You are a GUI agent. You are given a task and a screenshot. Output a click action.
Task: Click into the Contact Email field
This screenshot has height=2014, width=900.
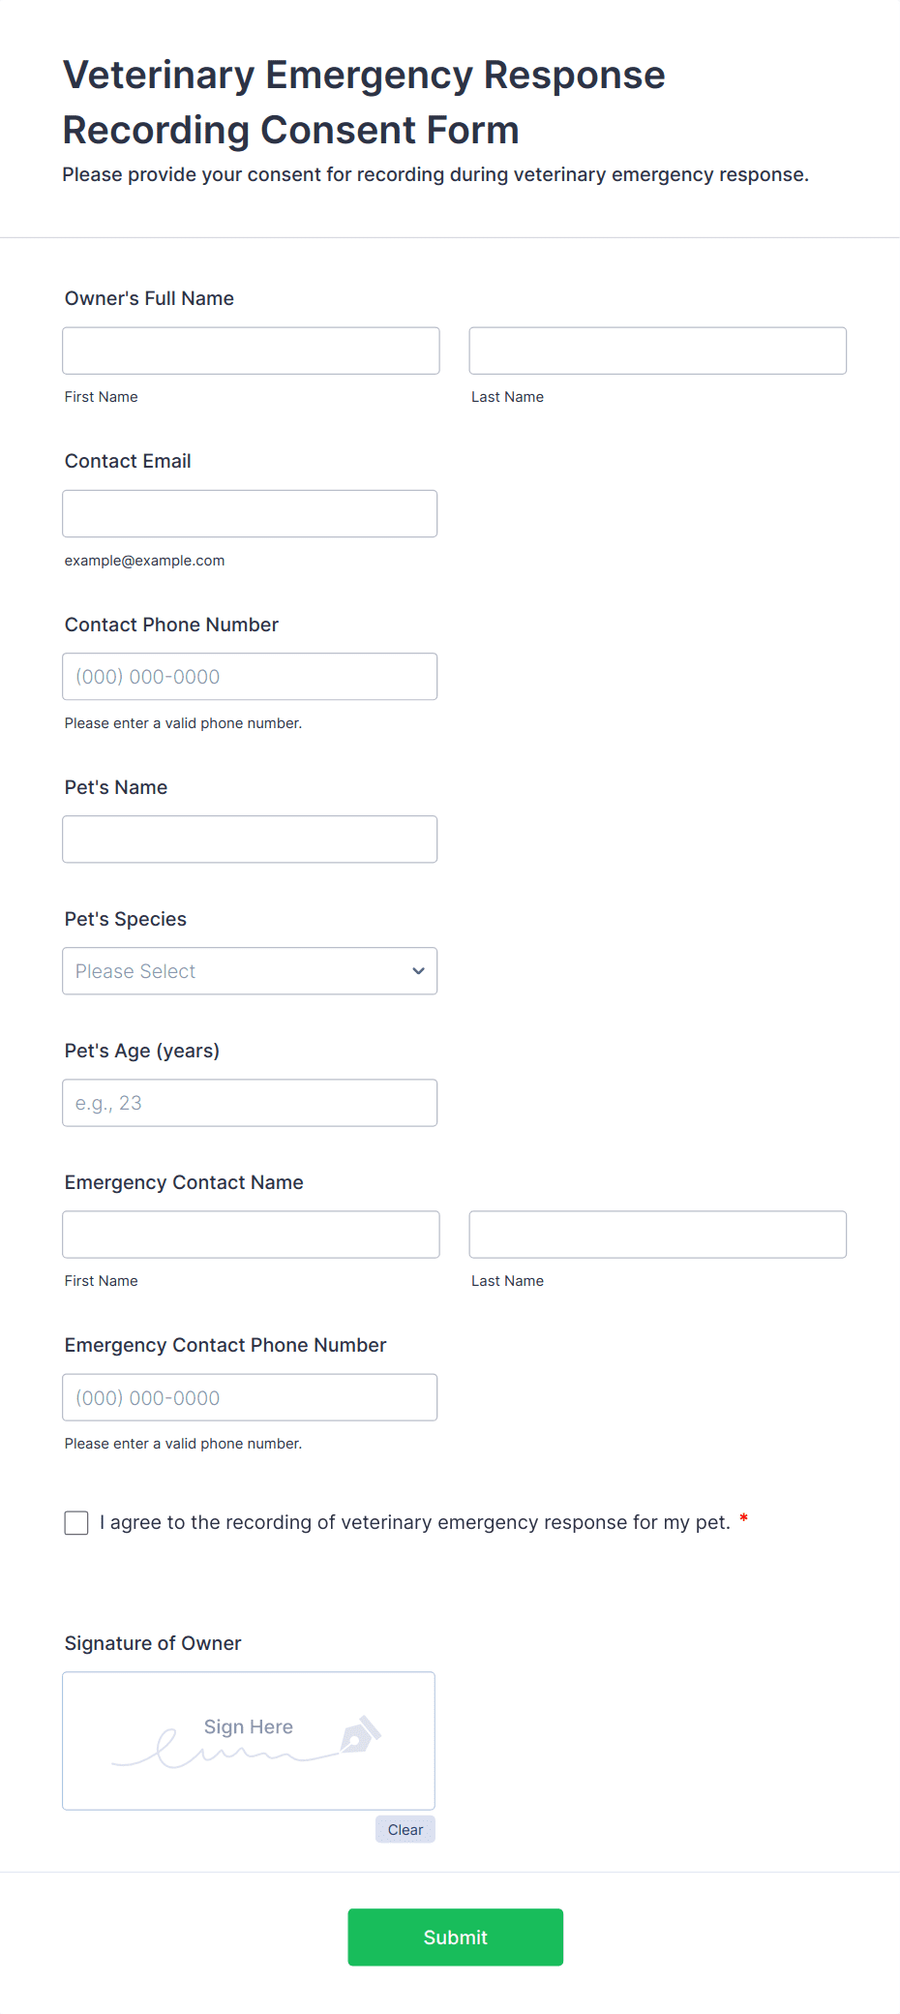tap(250, 513)
